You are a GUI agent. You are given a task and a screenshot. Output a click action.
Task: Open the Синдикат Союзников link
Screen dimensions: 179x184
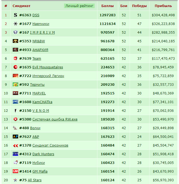(50, 145)
